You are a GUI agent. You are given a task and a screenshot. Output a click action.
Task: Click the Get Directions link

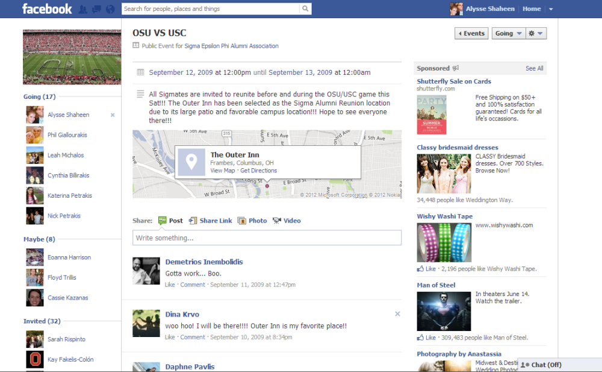pyautogui.click(x=259, y=171)
